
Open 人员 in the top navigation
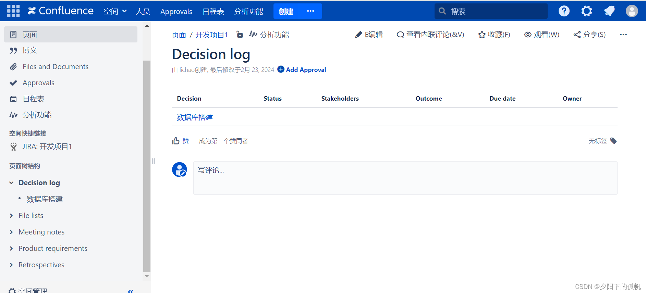point(143,11)
